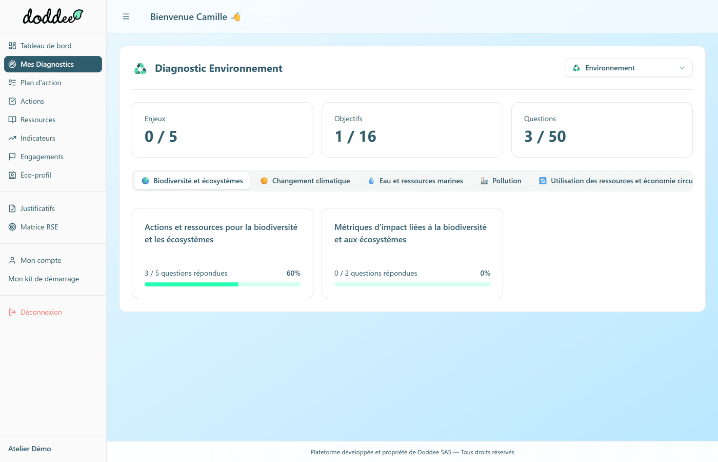Click the recycle icon beside Diagnostic Environnement
718x462 pixels.
140,69
